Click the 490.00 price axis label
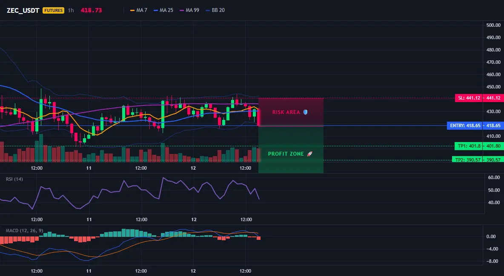The height and width of the screenshot is (276, 504). click(x=493, y=37)
